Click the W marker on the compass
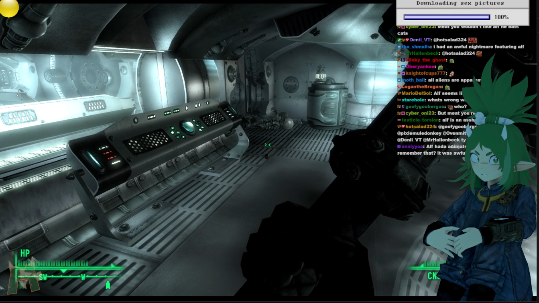Viewport: 539px width, 303px height. click(83, 277)
